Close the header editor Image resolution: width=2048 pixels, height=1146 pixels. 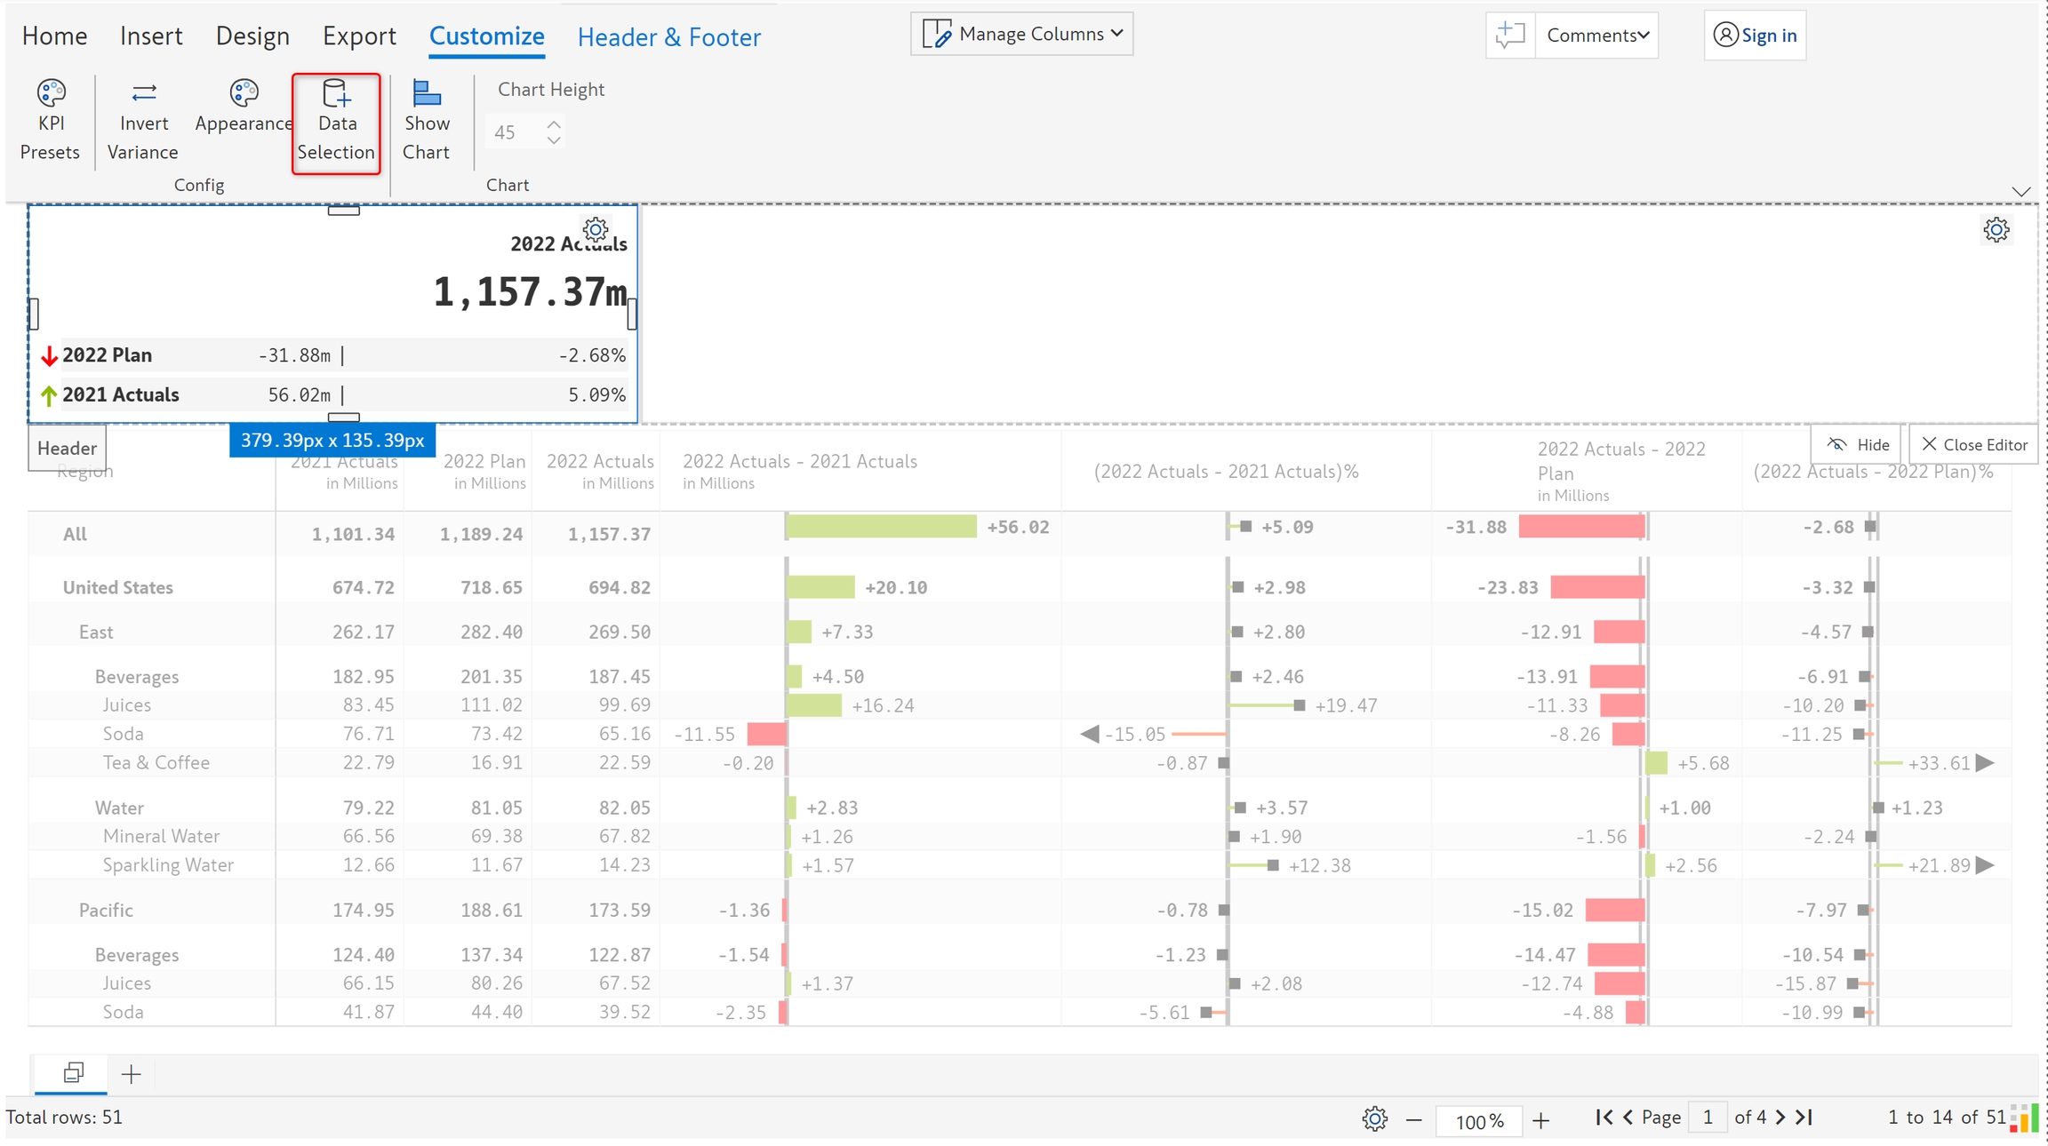[1974, 444]
